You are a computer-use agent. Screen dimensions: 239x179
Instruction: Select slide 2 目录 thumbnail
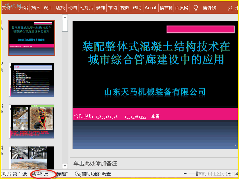(32, 80)
